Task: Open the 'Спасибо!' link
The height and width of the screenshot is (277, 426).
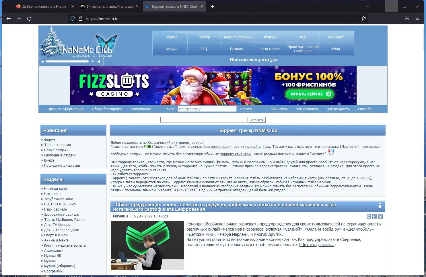Action: pos(365,109)
